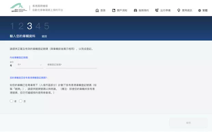Viewport: 212px width, 132px height.
Task: Click the 香港國際機場 site name text
Action: pyautogui.click(x=40, y=6)
